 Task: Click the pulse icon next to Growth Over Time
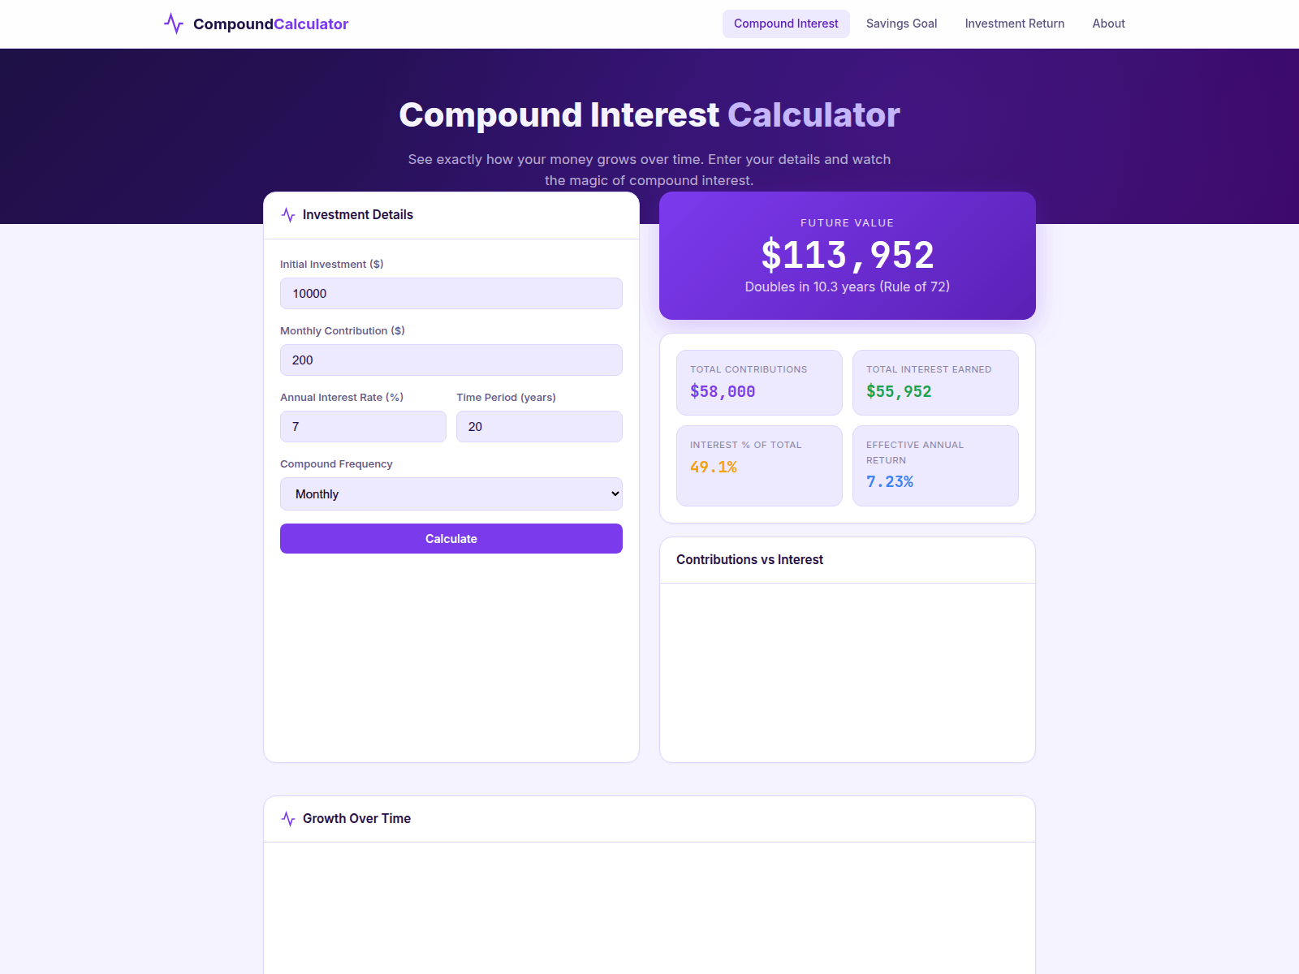(x=288, y=819)
